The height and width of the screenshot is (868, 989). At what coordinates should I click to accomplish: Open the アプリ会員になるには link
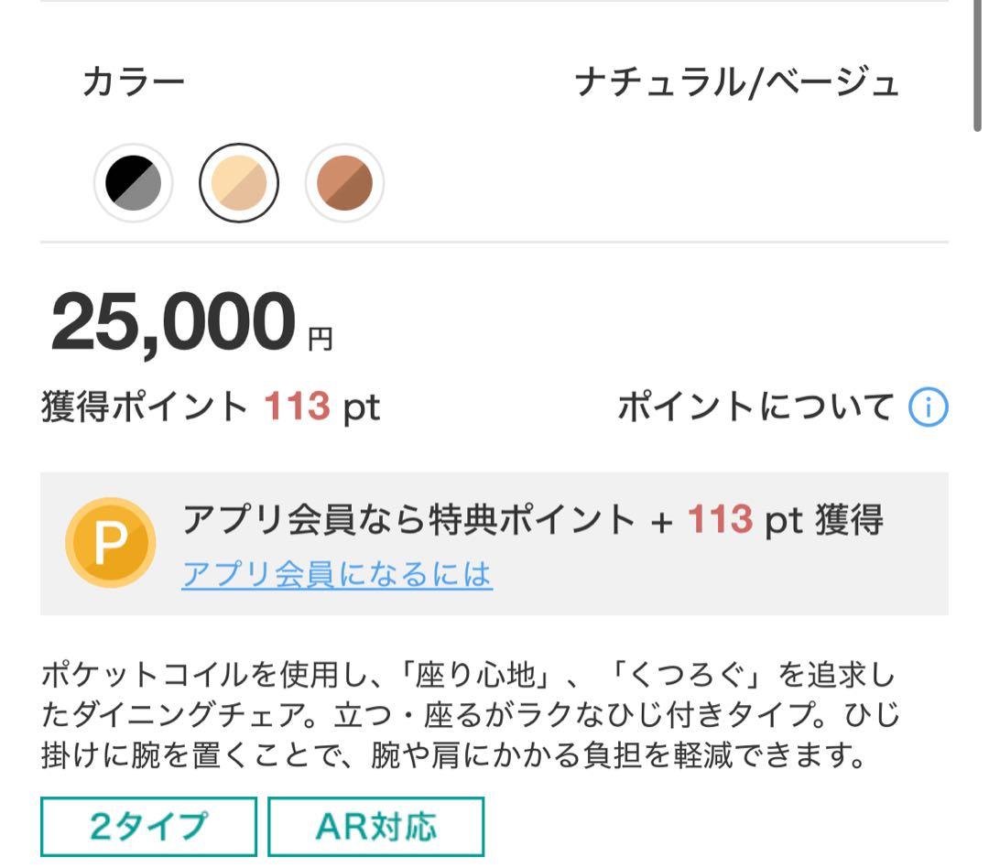pos(337,575)
